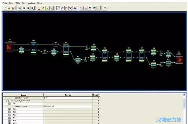Expand the MS1 parameter node
The width and height of the screenshot is (188, 124).
pyautogui.click(x=10, y=112)
